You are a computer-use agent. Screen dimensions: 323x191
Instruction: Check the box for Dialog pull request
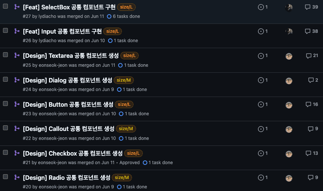coord(6,79)
